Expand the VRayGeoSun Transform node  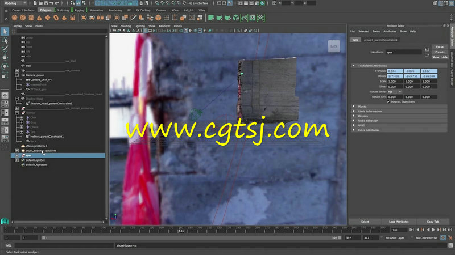click(x=17, y=151)
